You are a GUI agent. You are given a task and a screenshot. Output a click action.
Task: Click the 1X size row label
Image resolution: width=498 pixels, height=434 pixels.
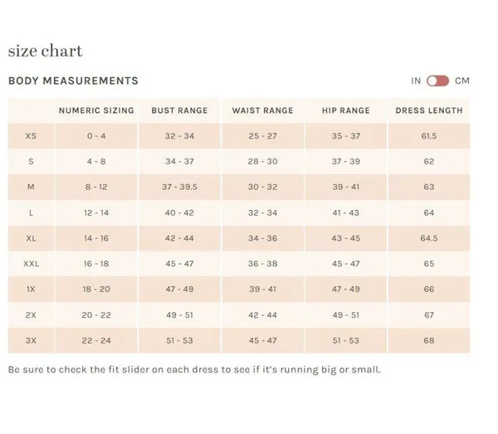31,290
